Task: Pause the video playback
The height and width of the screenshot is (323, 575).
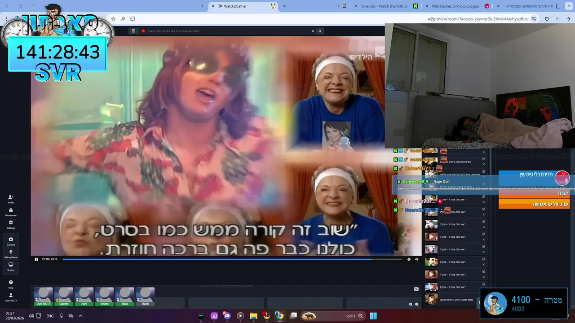Action: point(36,259)
